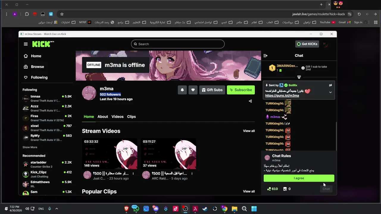
Task: Open the 03:32:32 stream video thumbnail
Action: click(110, 154)
